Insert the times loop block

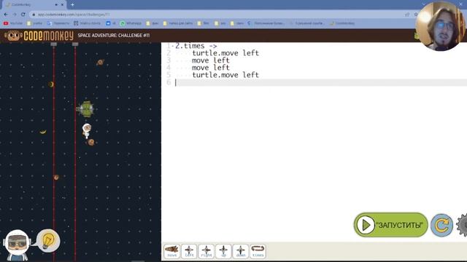(258, 251)
